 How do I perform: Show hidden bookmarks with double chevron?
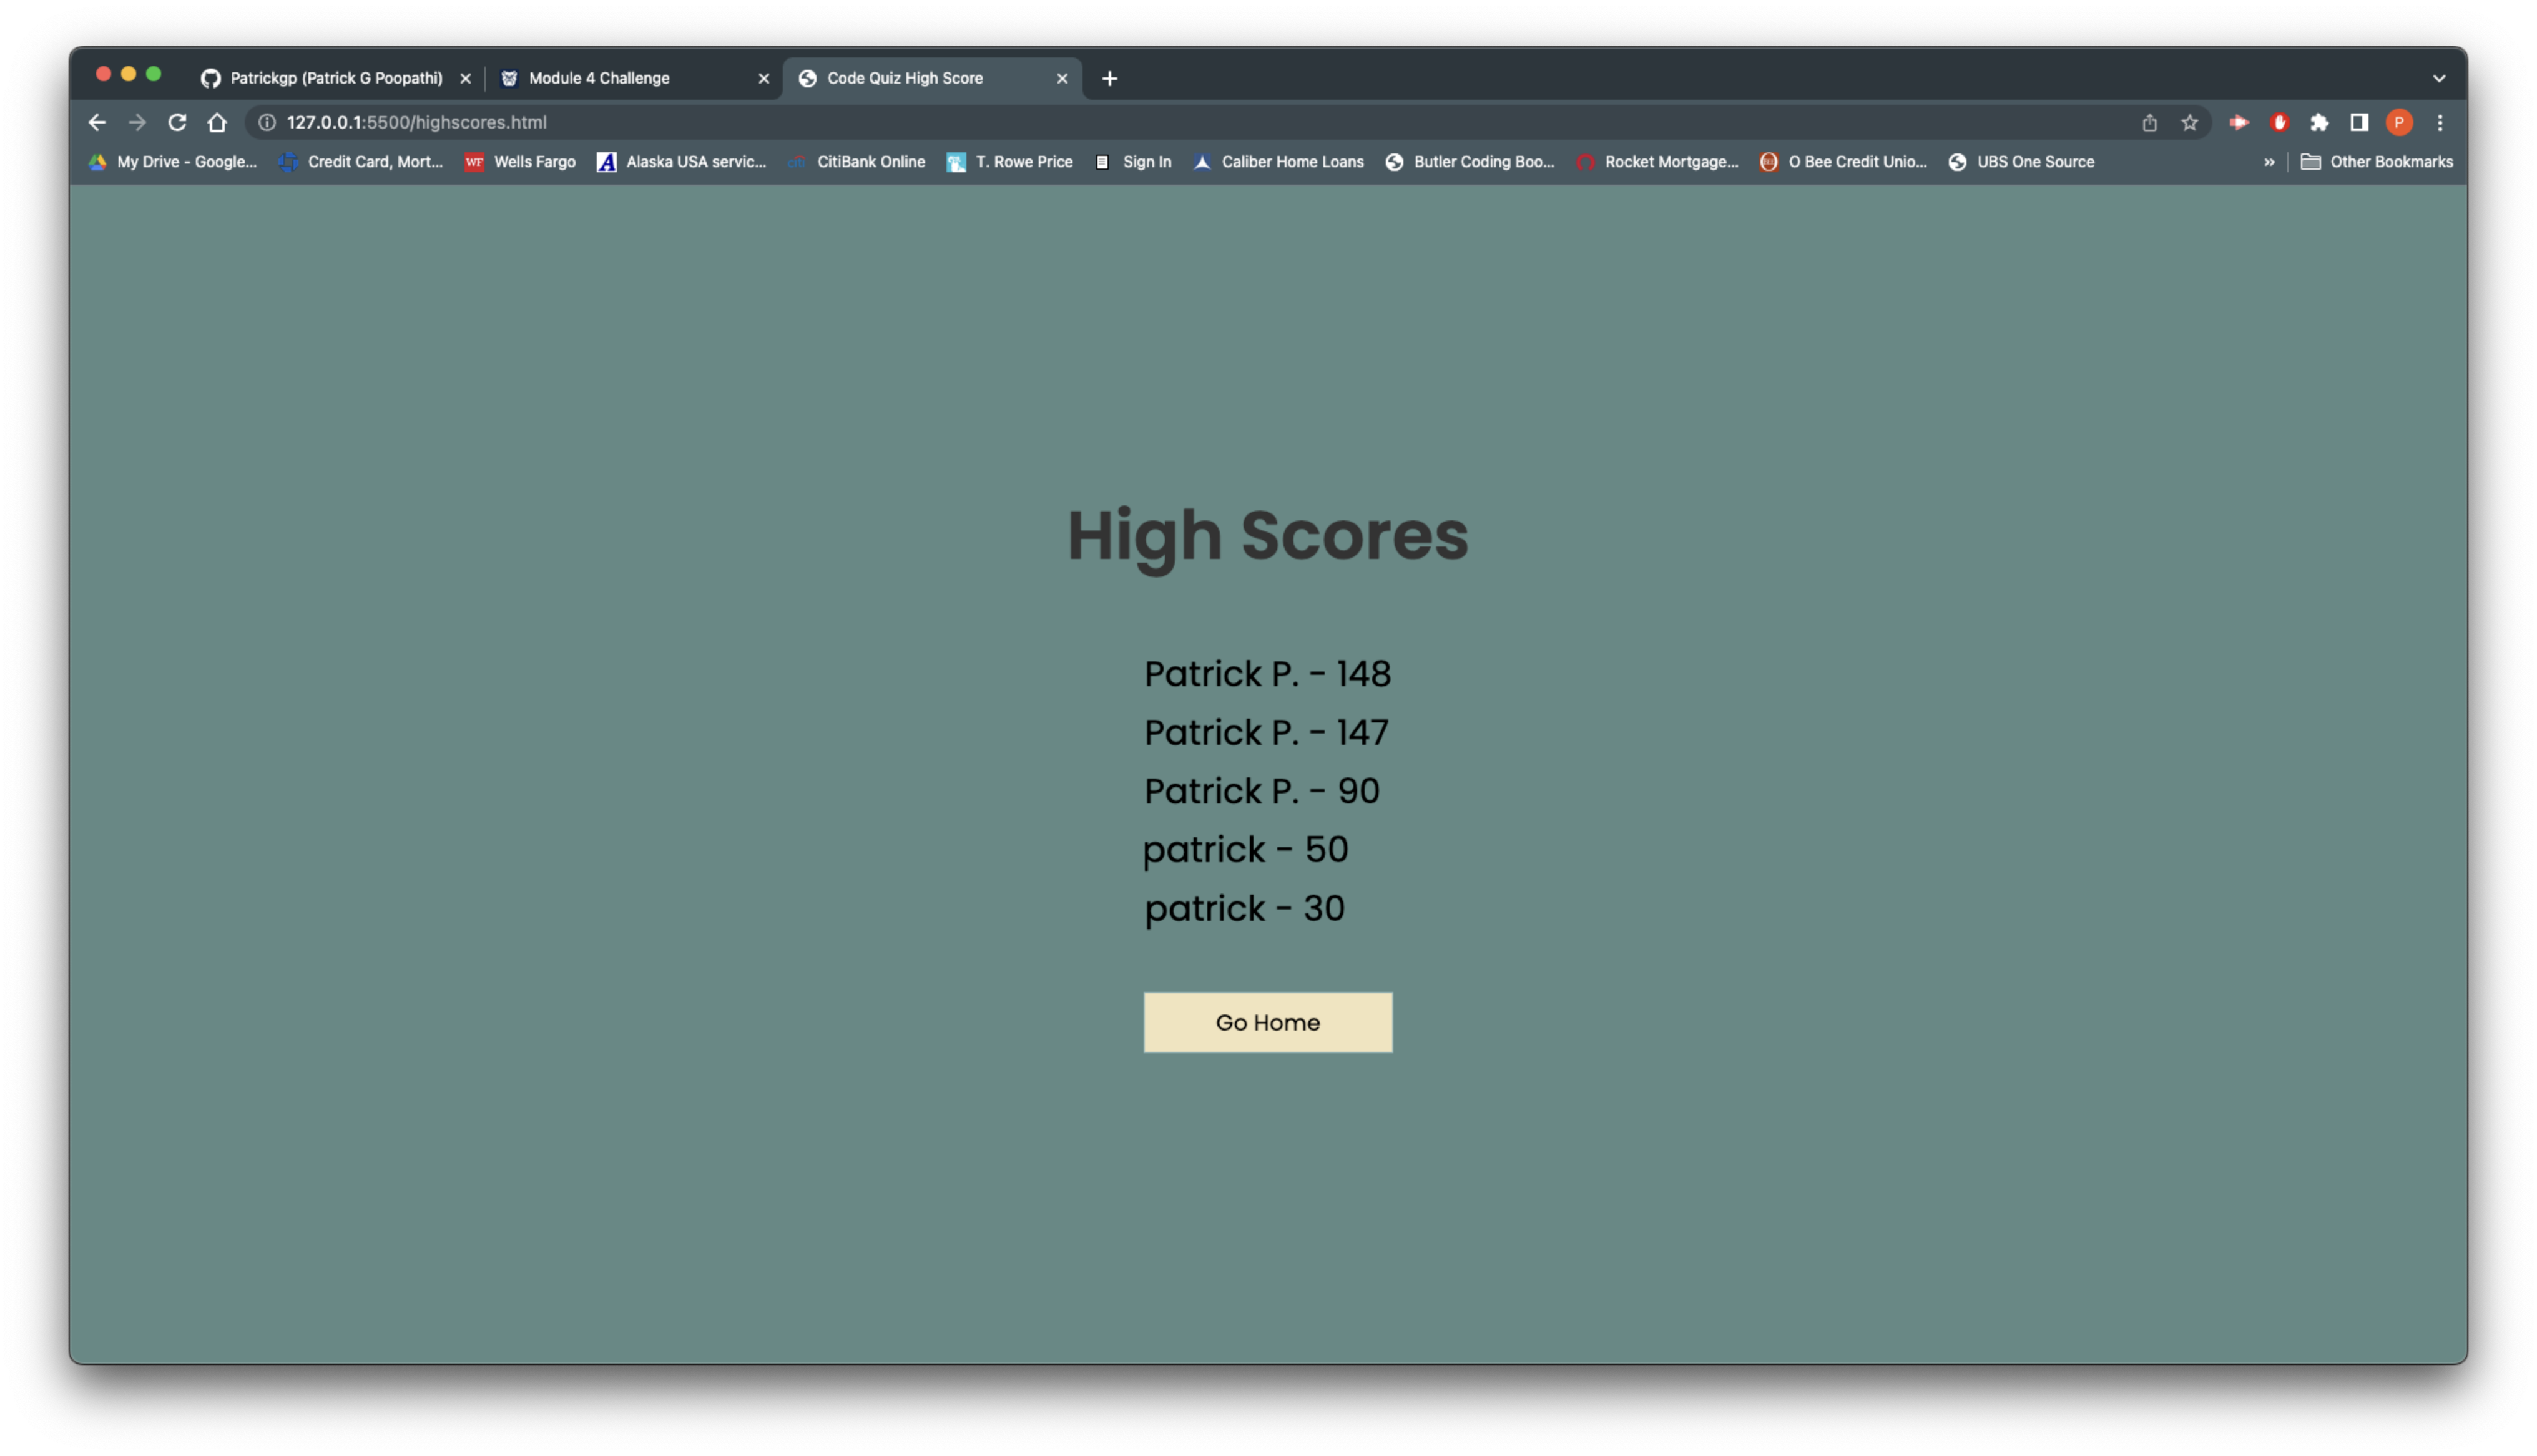click(2270, 162)
